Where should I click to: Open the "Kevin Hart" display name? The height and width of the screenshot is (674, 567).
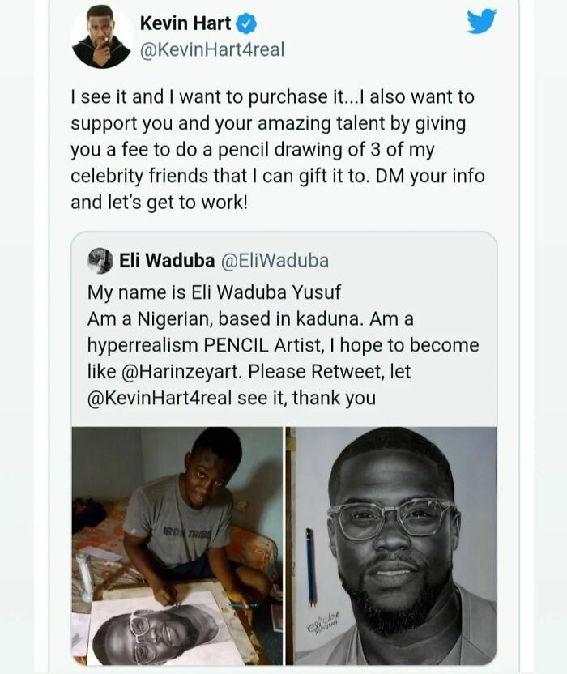[x=185, y=24]
